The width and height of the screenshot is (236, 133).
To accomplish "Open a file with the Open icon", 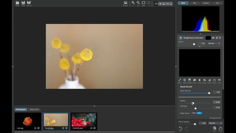I will click(x=17, y=3).
